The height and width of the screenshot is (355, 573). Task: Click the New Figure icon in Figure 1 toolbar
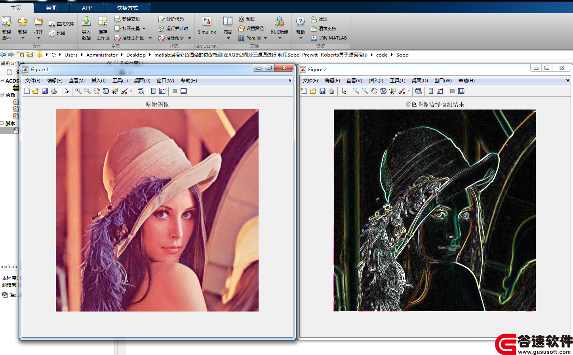(x=27, y=91)
